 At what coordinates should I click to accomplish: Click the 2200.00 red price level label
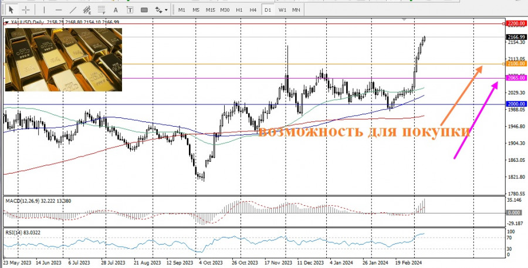tap(516, 23)
